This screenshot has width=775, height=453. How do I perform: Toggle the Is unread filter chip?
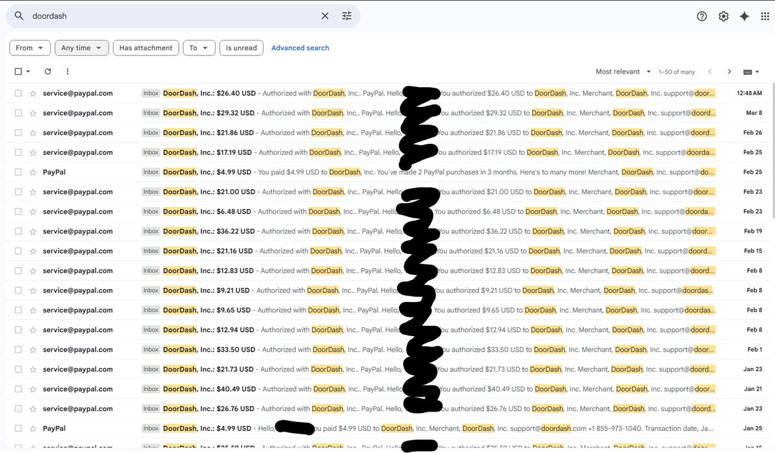(242, 48)
